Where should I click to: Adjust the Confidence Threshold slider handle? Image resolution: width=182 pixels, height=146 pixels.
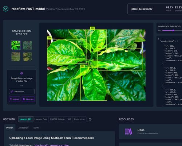tap(174, 30)
